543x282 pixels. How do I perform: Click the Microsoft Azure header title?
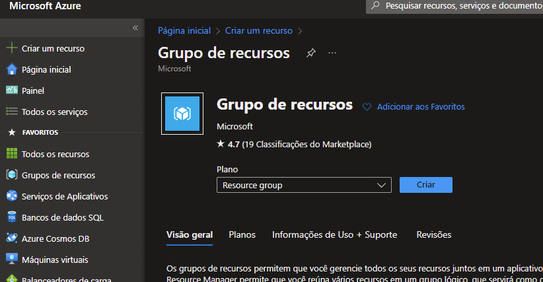pos(45,6)
